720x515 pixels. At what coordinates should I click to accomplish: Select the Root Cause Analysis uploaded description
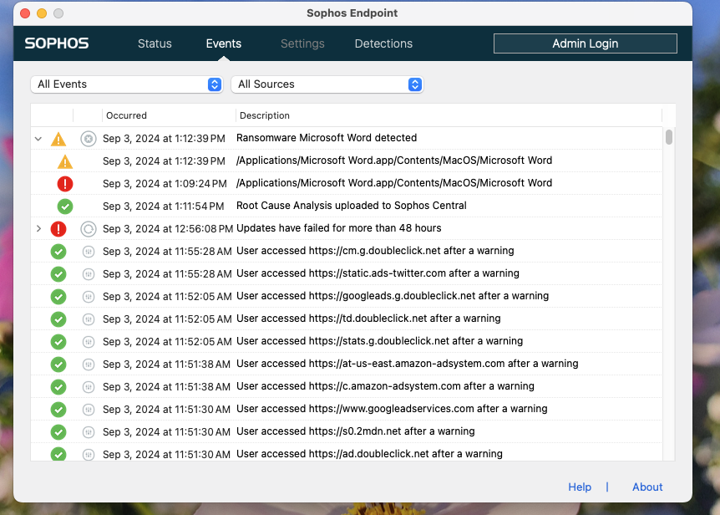coord(352,206)
